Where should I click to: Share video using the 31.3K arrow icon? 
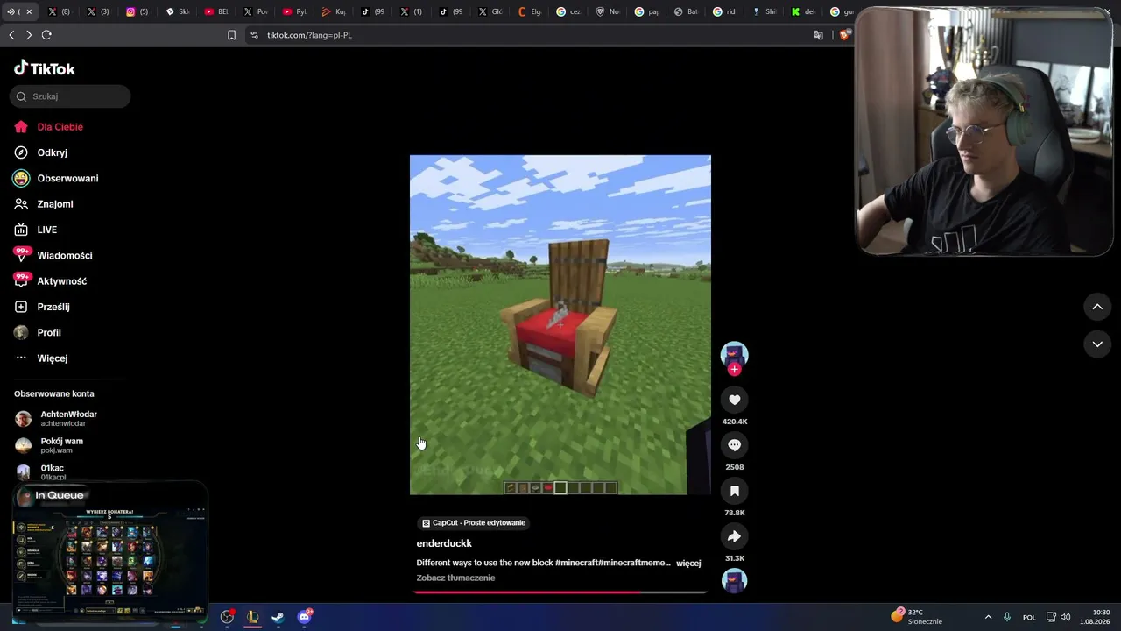click(x=734, y=536)
